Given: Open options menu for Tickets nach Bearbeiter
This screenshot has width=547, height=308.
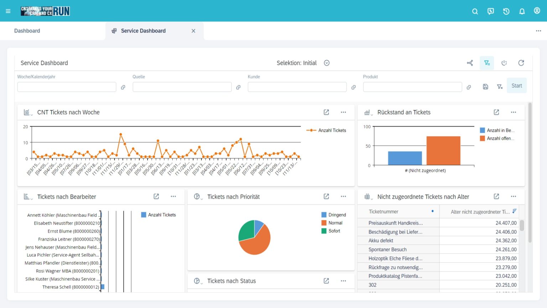Looking at the screenshot, I should (x=173, y=196).
